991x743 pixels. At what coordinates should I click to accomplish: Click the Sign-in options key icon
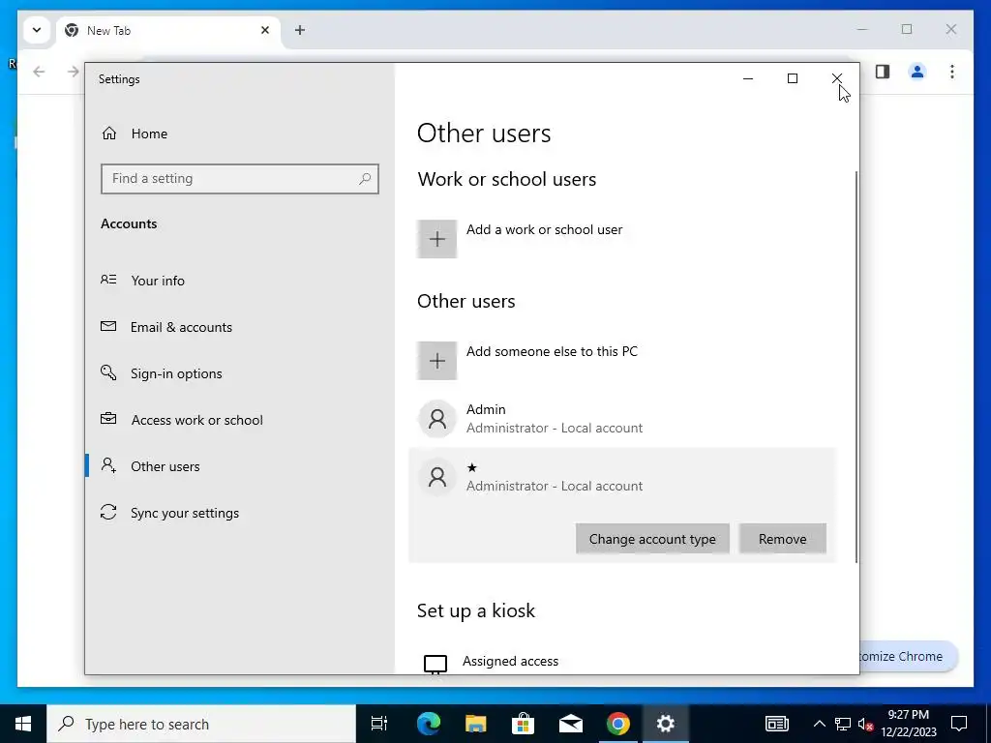pos(108,372)
